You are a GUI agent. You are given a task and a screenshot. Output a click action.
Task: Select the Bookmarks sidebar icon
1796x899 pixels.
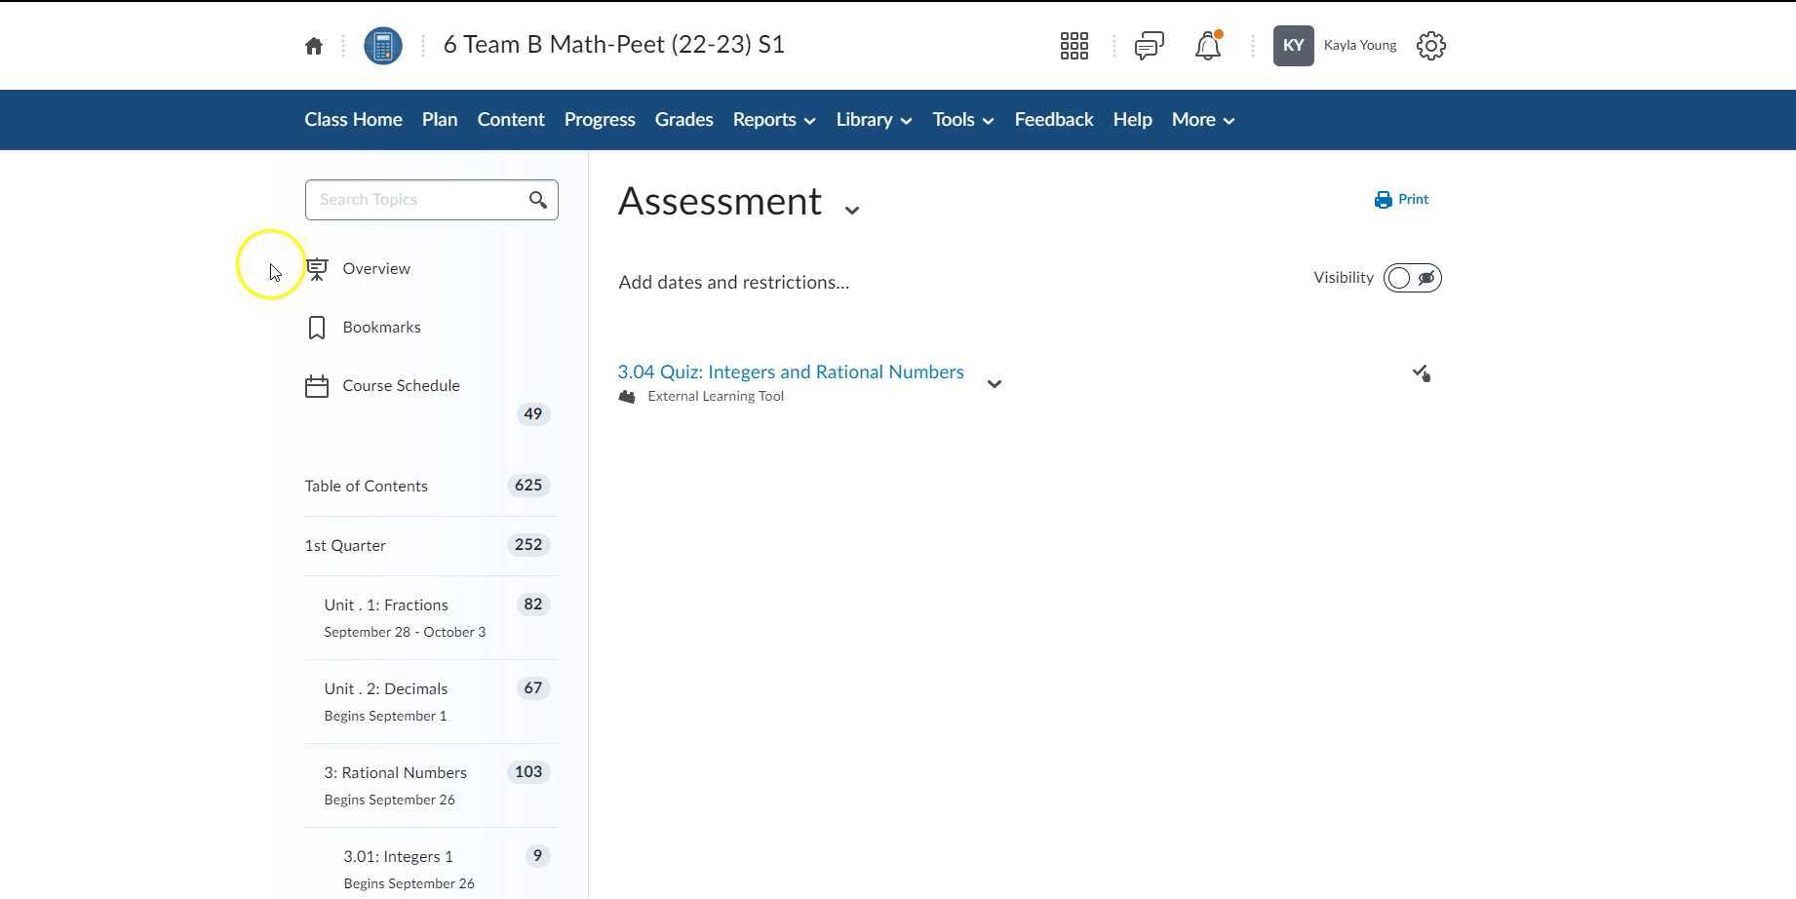[x=316, y=327]
